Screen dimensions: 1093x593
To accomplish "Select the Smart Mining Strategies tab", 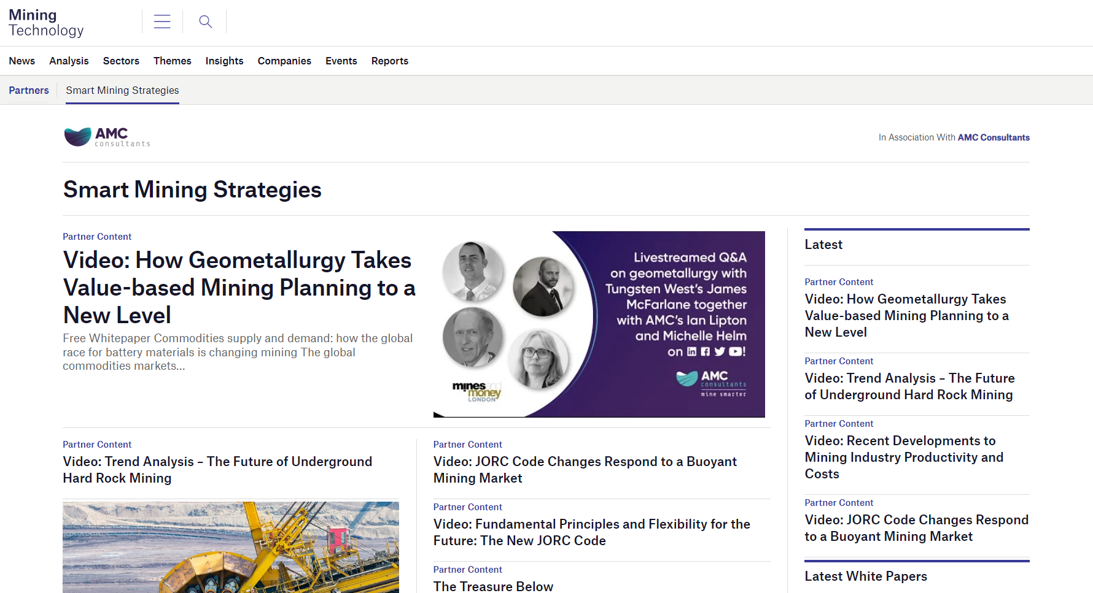I will [x=122, y=90].
